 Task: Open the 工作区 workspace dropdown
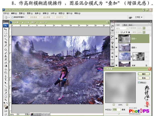tap(138, 17)
